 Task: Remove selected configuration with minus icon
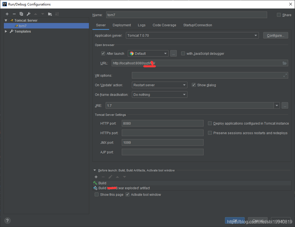point(14,14)
